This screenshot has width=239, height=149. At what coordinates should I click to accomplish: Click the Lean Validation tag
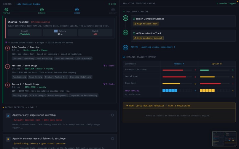point(63,59)
